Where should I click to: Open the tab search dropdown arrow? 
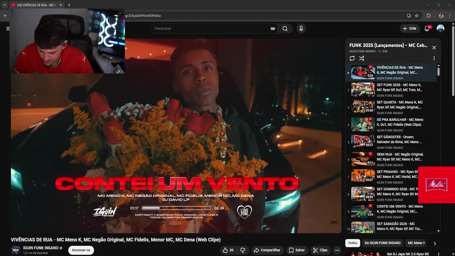pyautogui.click(x=5, y=5)
